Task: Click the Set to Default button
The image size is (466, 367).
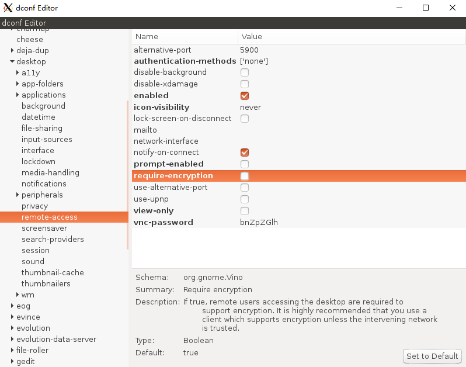Action: point(432,356)
